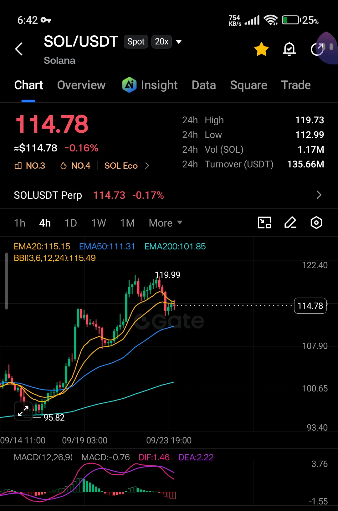Switch to the Trade tab
338x511 pixels.
coord(296,85)
